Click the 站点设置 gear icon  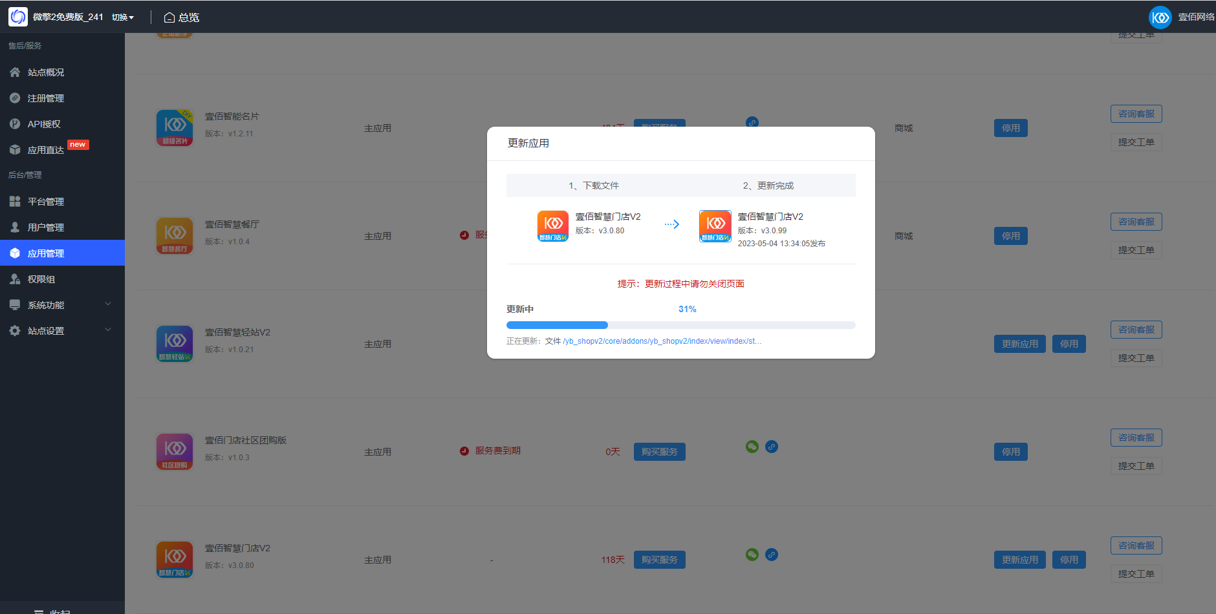coord(15,331)
